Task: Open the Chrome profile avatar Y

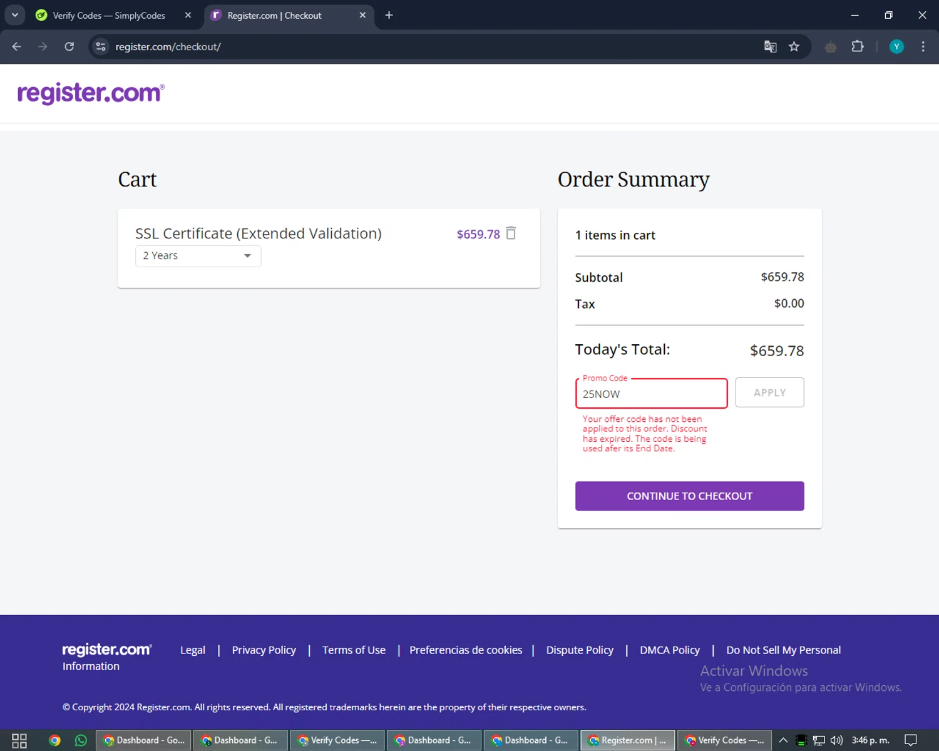Action: pyautogui.click(x=896, y=46)
